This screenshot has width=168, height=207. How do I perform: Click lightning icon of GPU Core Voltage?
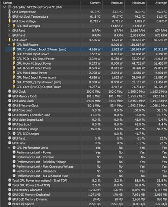(10, 21)
